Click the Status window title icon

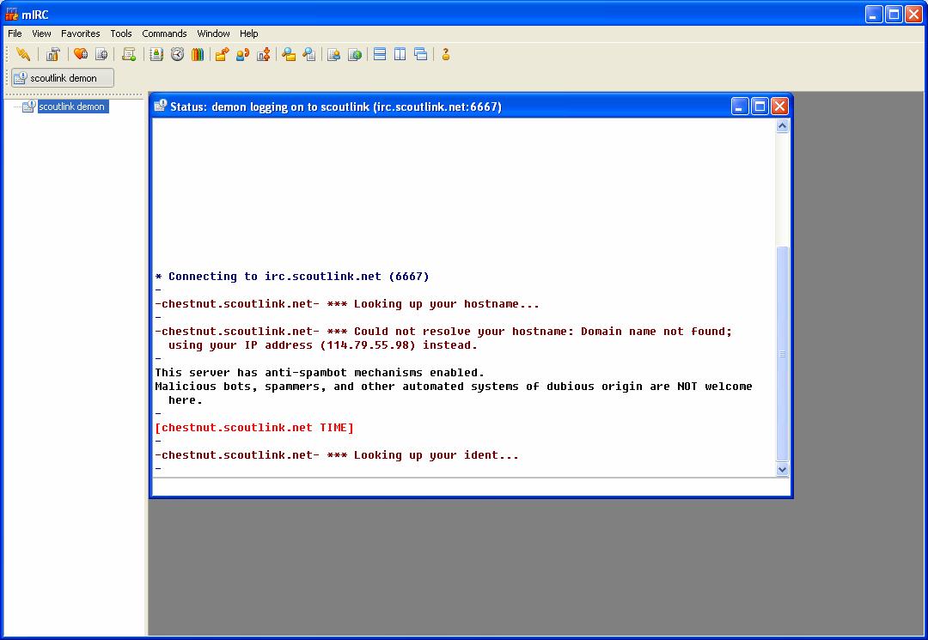pyautogui.click(x=161, y=106)
